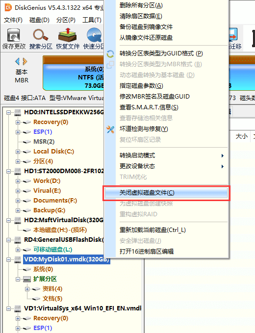
Task: Open the 文件(F) menu
Action: [13, 20]
